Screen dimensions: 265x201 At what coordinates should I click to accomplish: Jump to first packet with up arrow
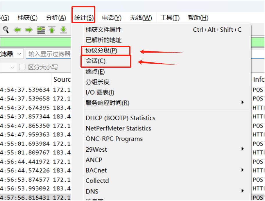52,30
